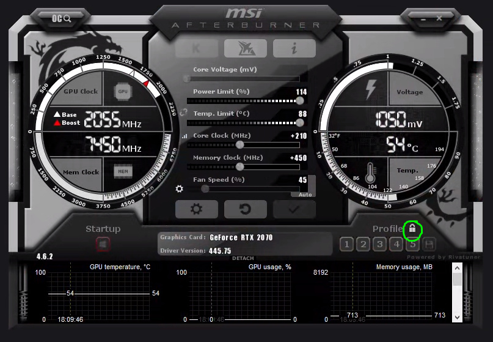Click the Memory Clock slider handle
This screenshot has width=493, height=342.
tap(239, 166)
